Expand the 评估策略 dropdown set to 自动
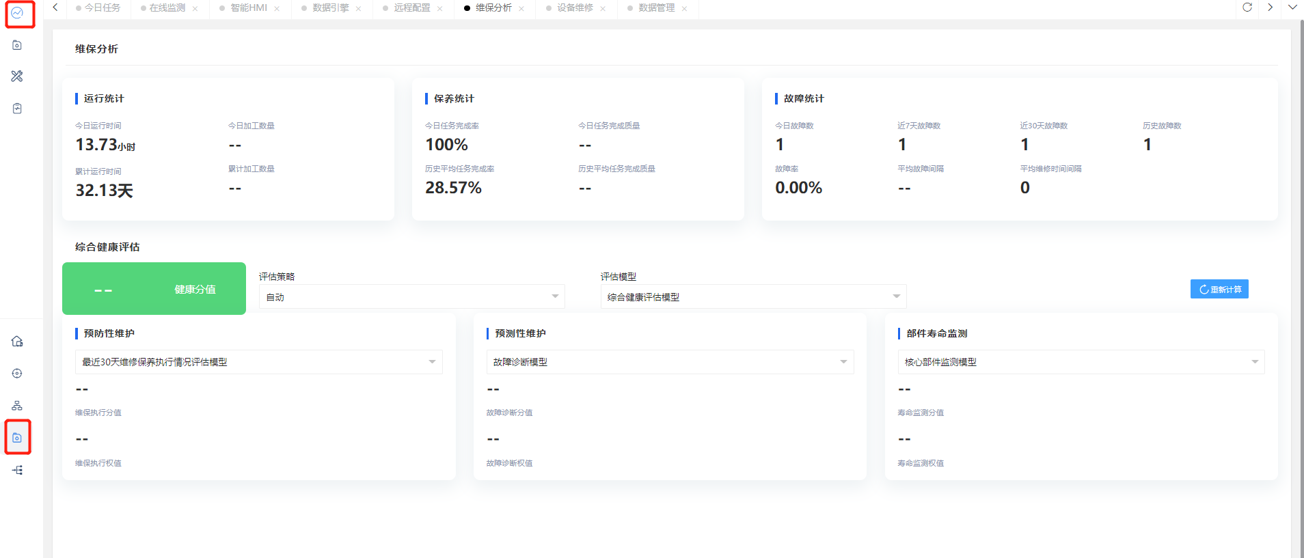 tap(411, 296)
